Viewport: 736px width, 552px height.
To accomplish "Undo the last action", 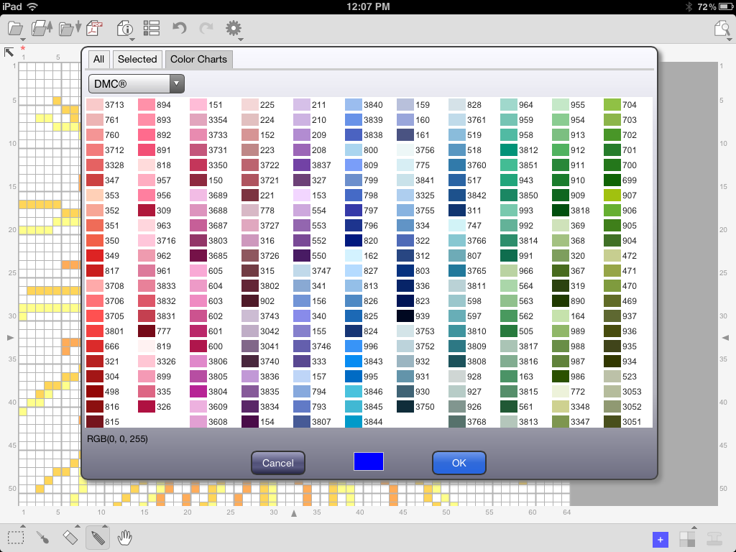I will pyautogui.click(x=178, y=28).
